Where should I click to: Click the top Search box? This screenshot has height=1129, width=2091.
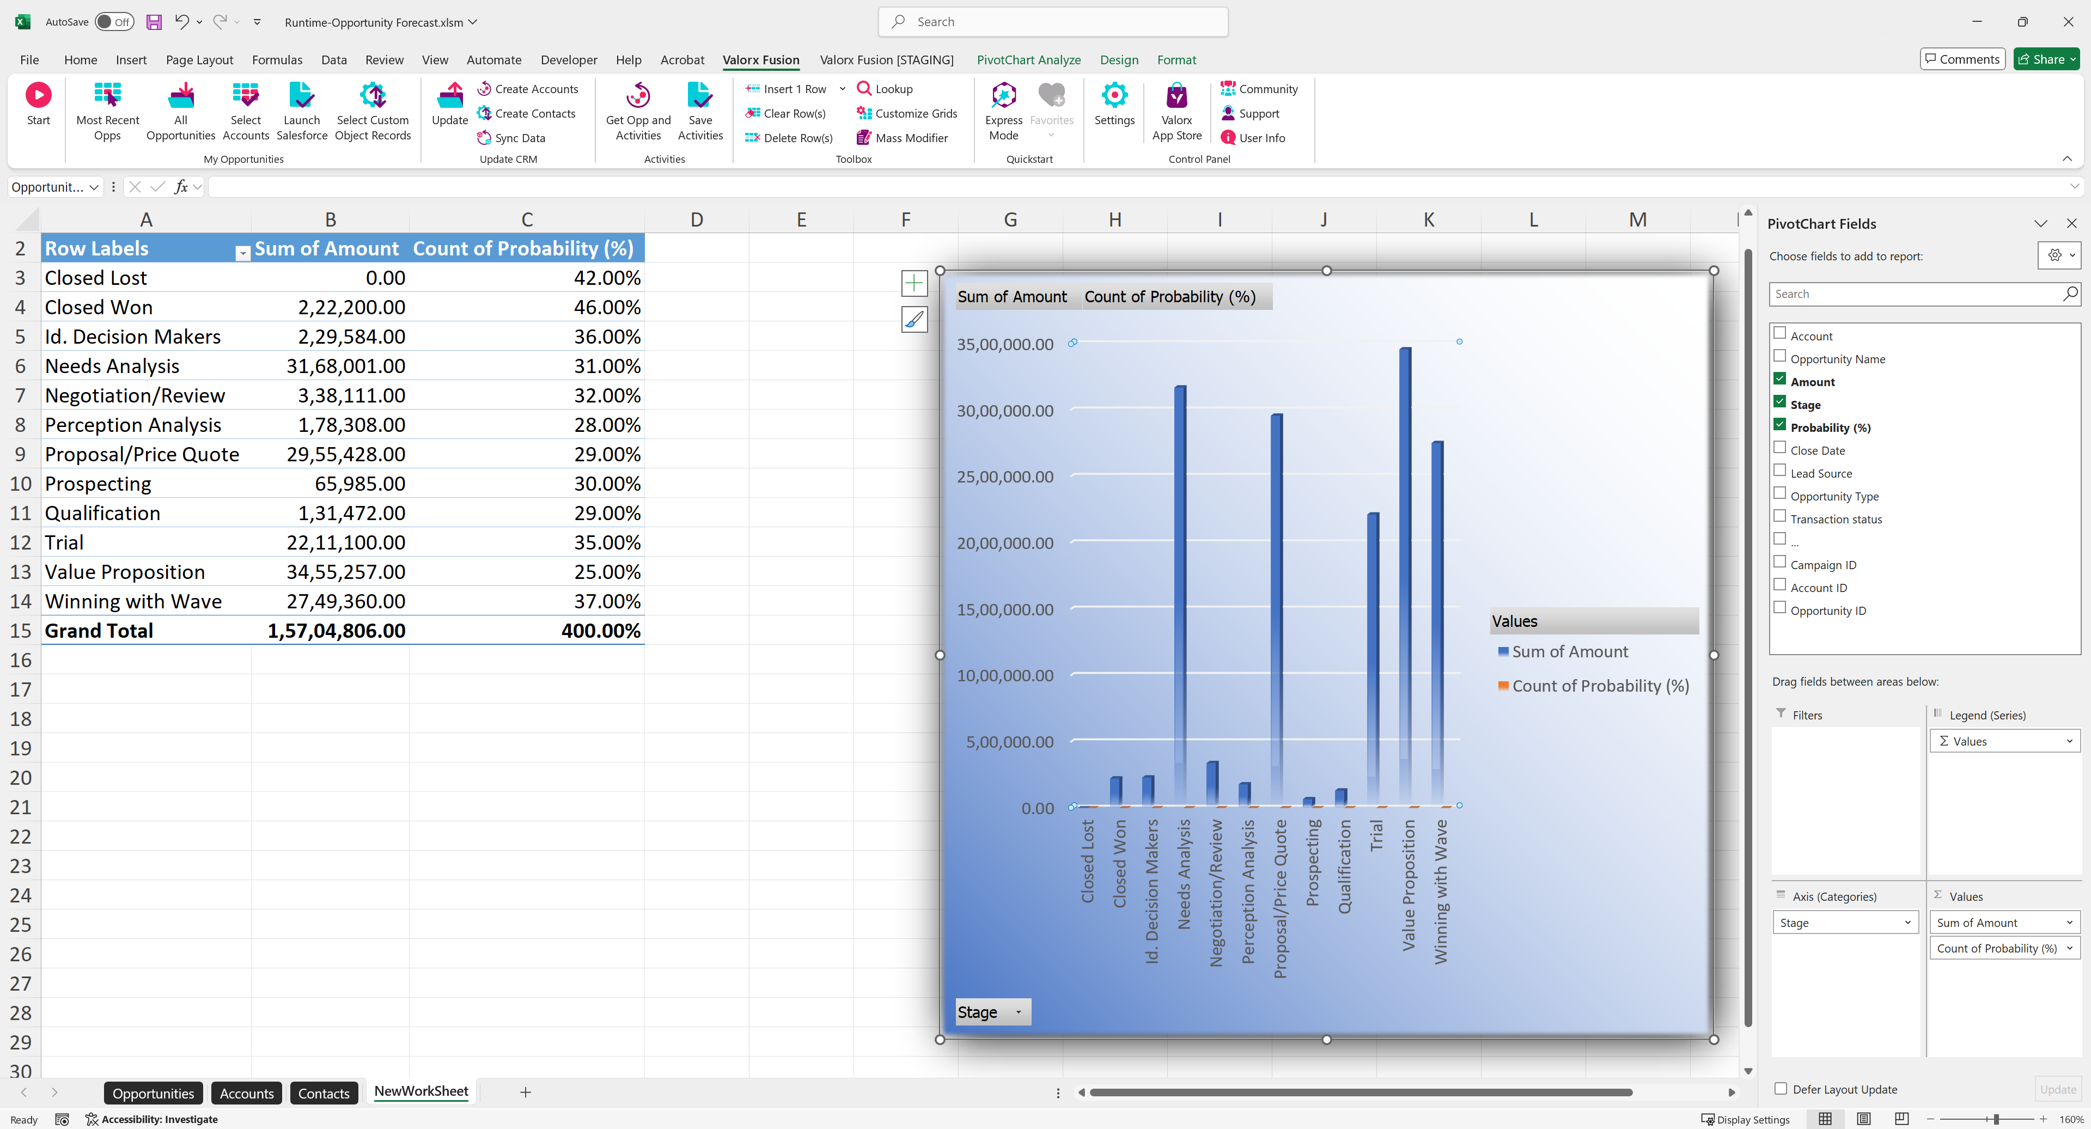point(1053,22)
